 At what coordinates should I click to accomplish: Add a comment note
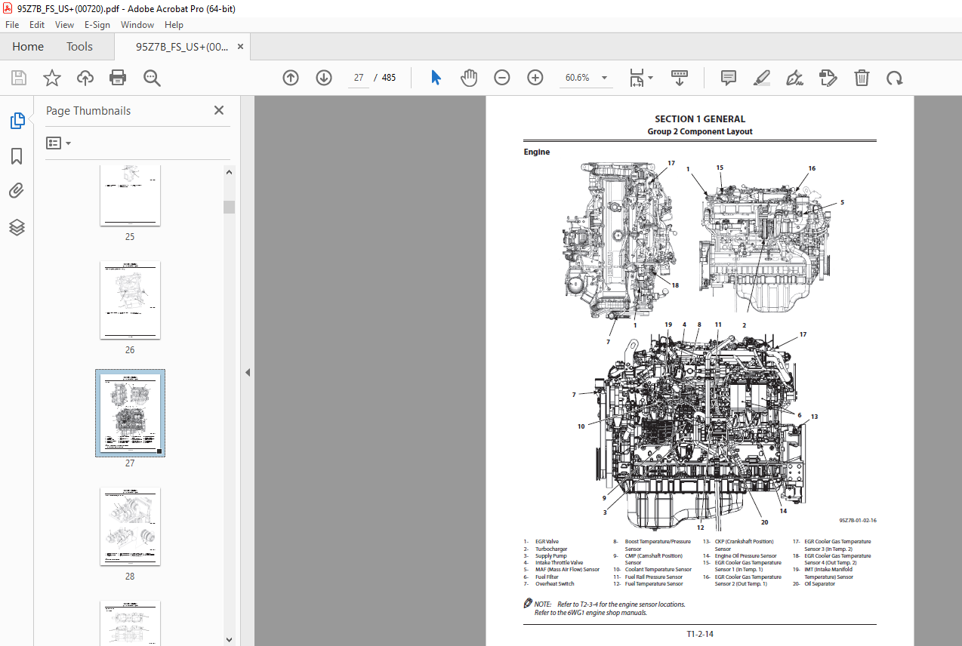[729, 78]
